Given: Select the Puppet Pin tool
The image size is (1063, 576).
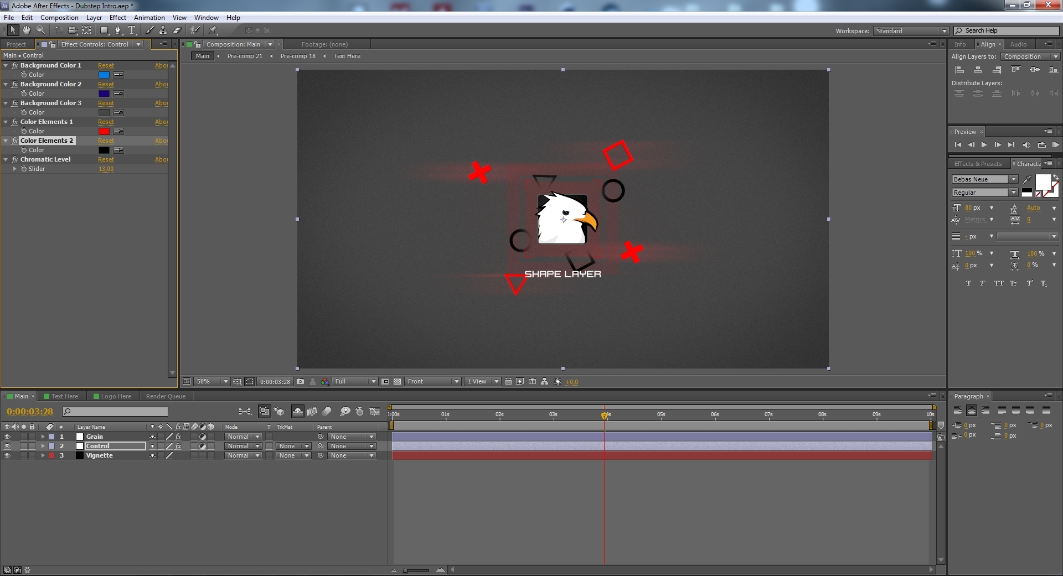Looking at the screenshot, I should [214, 30].
